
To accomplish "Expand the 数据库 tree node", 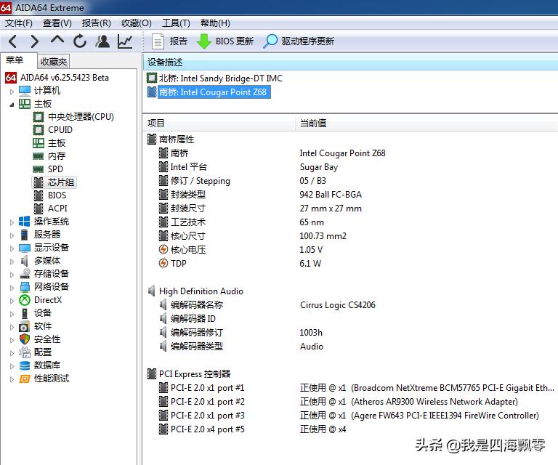I will click(12, 366).
